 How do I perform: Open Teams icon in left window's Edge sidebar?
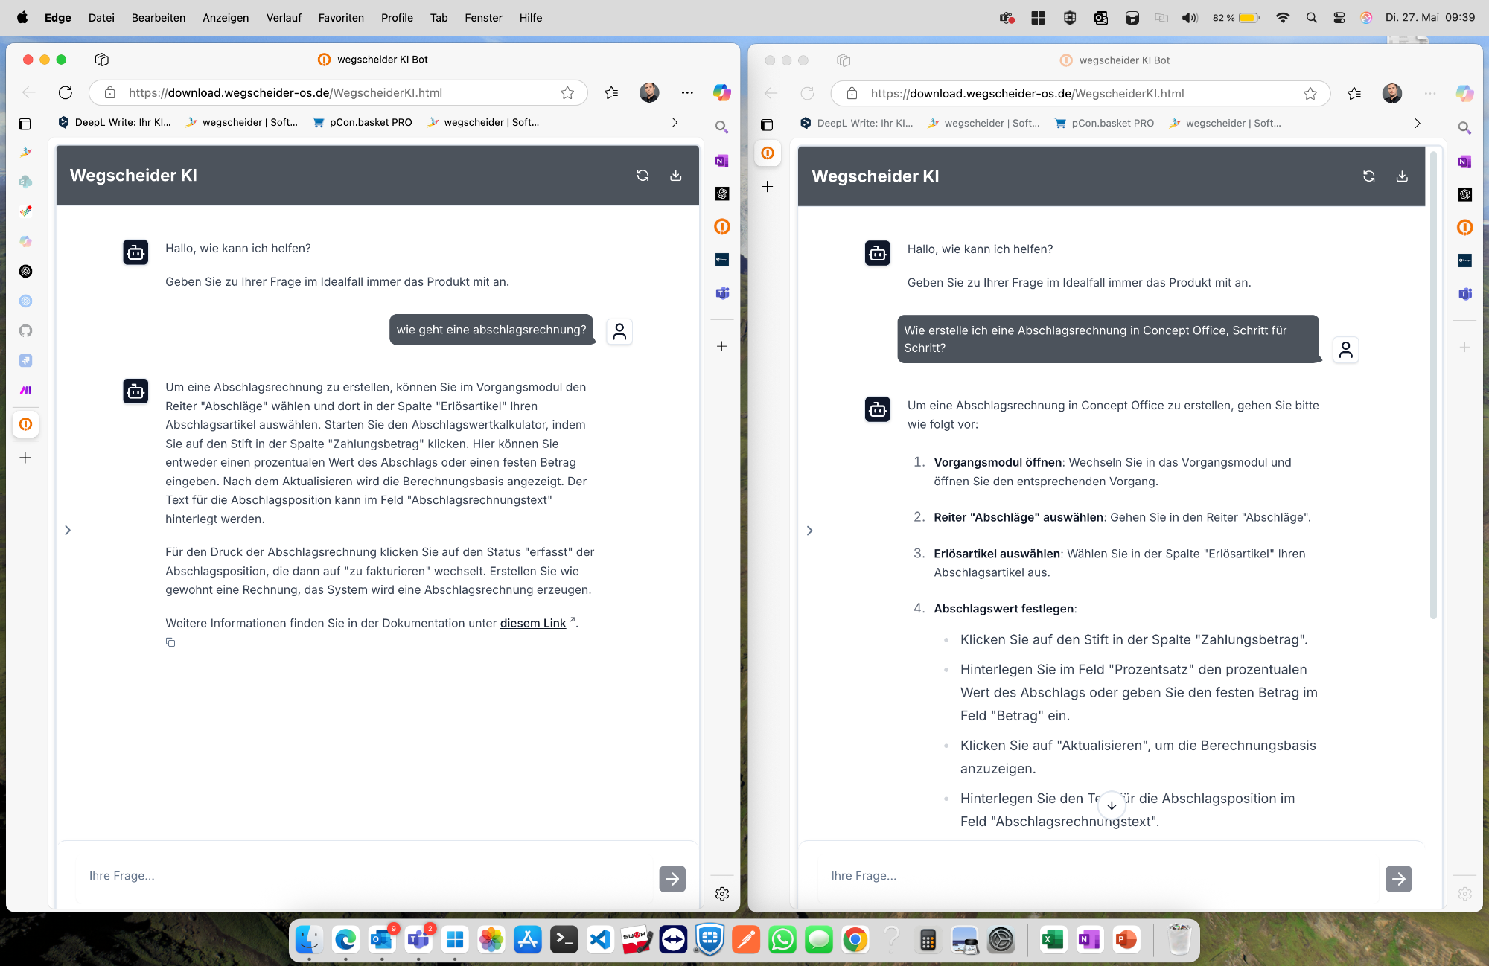[x=722, y=293]
